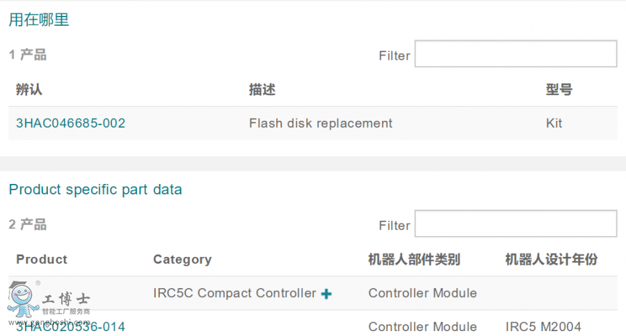Click the IRC5 M2004 design year cell
626x336 pixels.
543,326
